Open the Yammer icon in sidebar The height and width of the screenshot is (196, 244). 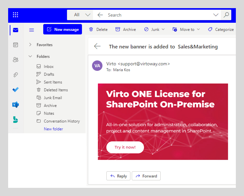16,105
